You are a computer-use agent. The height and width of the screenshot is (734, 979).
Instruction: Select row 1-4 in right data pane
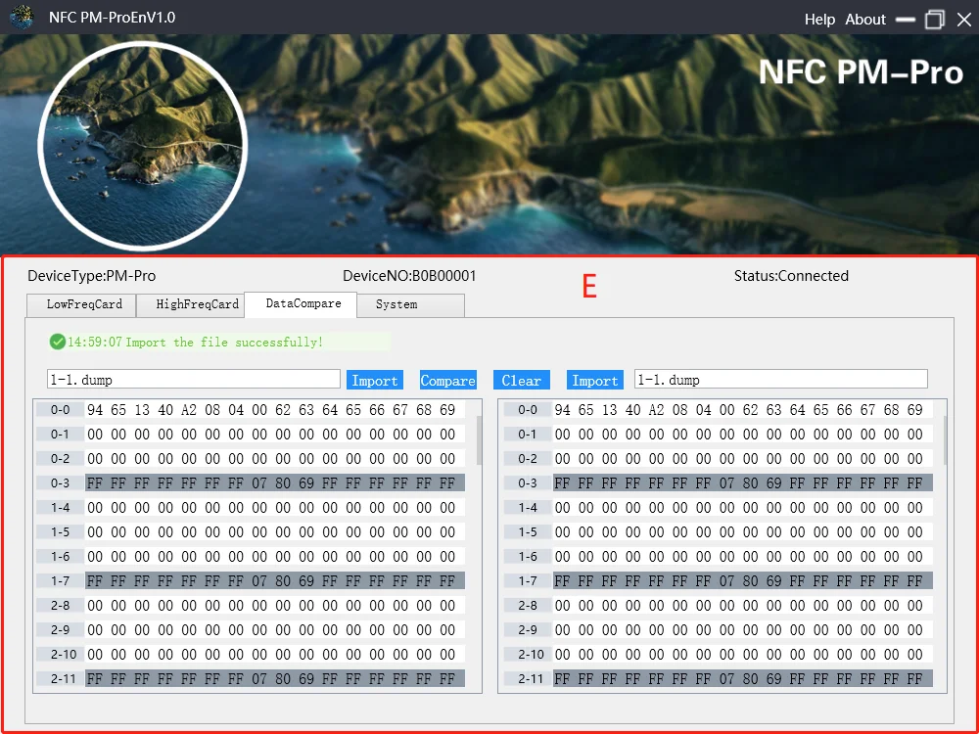pos(718,507)
